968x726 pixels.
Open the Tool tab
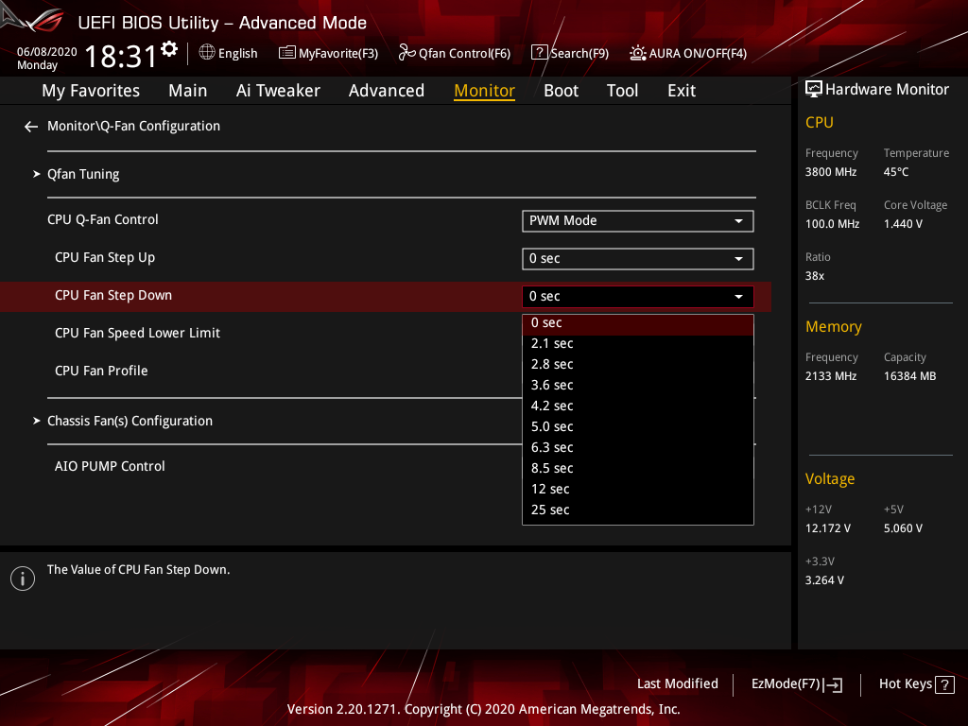pos(622,91)
